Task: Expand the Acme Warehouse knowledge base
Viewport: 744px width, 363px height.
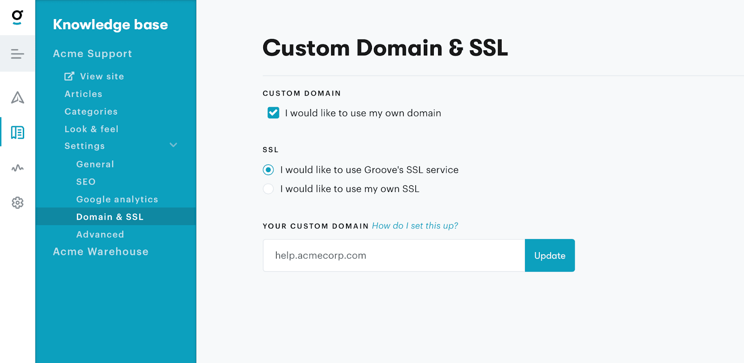Action: [x=100, y=252]
